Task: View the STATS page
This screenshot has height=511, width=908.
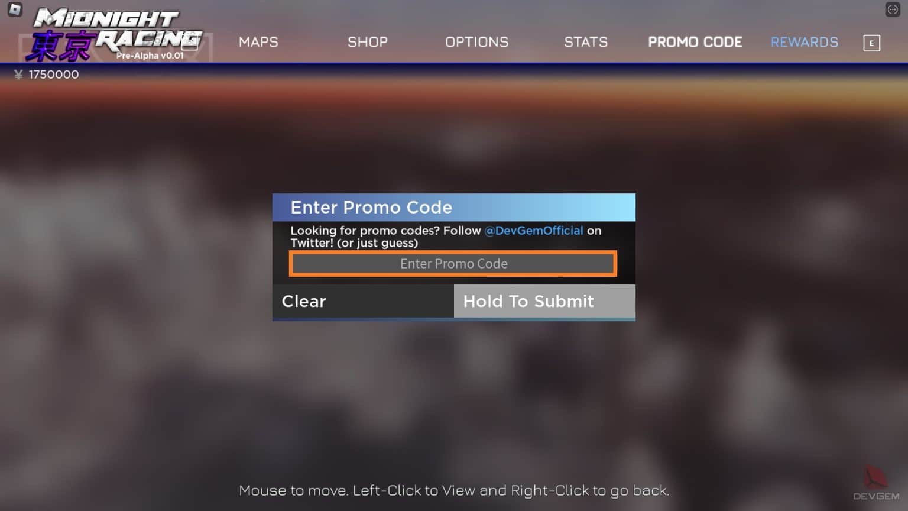Action: coord(586,42)
